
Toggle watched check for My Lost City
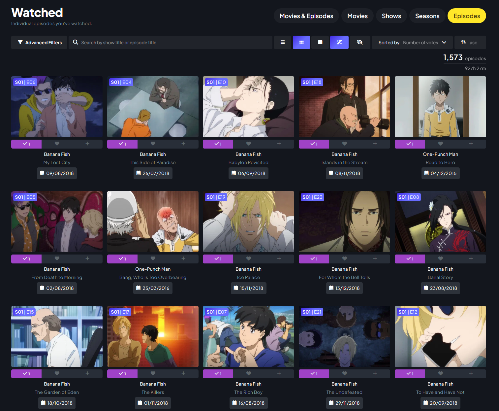point(26,144)
